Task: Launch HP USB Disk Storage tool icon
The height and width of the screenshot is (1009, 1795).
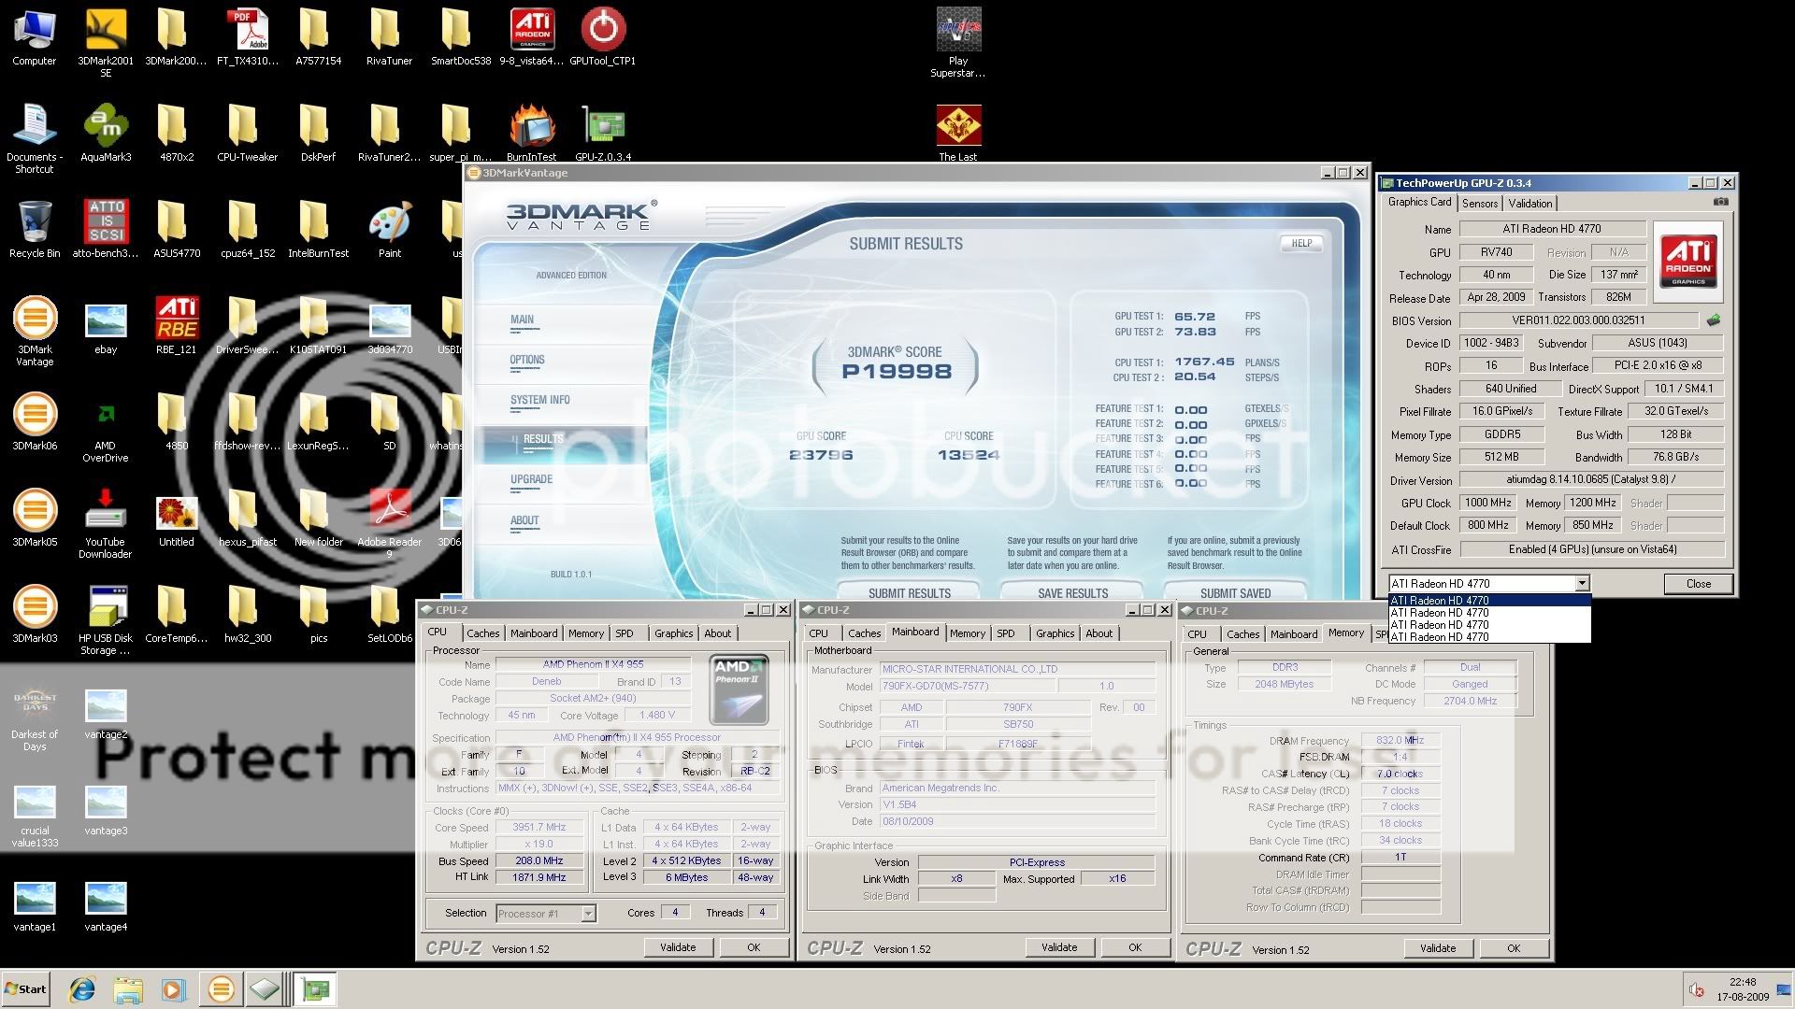Action: pyautogui.click(x=106, y=620)
